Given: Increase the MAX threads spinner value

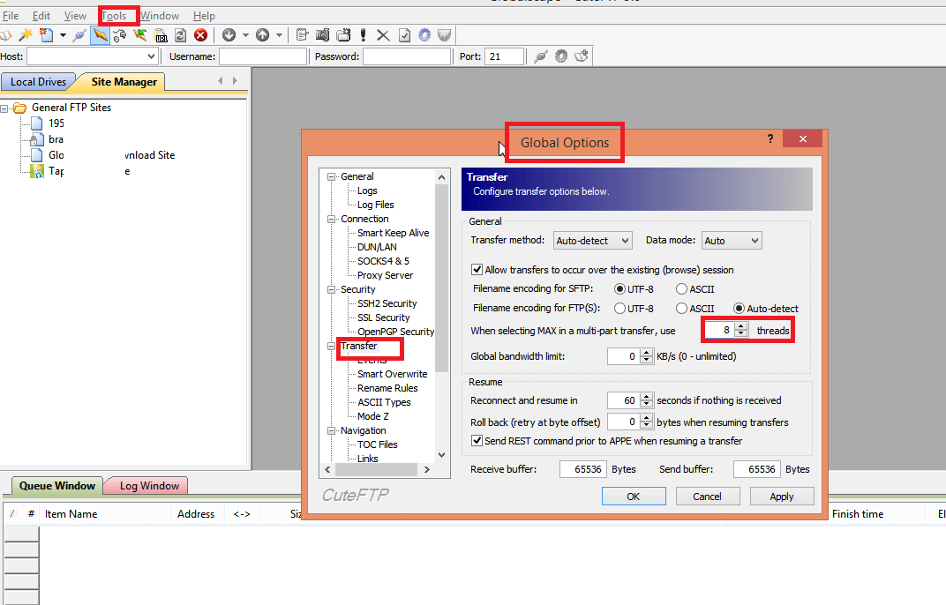Looking at the screenshot, I should click(x=742, y=326).
